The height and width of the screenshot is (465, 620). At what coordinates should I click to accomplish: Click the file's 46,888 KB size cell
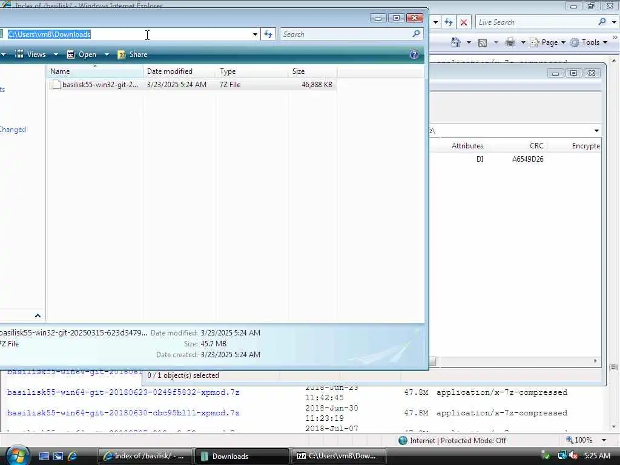317,85
